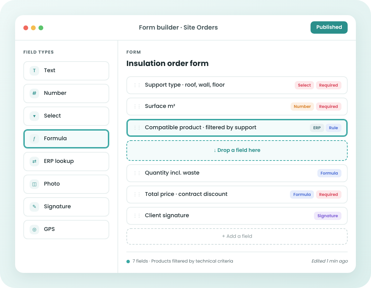Select 'Compatible product · filtered by support' label

point(200,127)
